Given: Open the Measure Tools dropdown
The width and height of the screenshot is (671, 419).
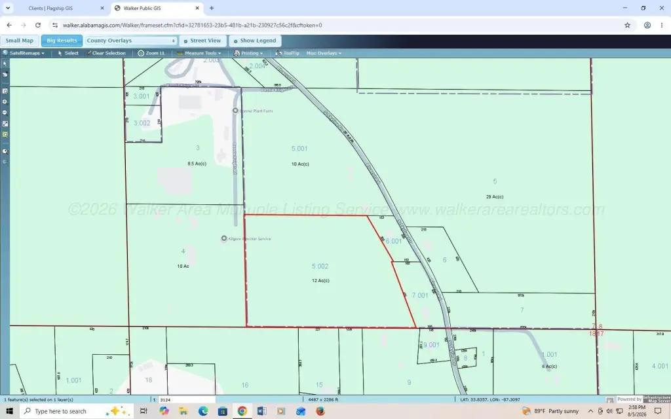Looking at the screenshot, I should [199, 53].
